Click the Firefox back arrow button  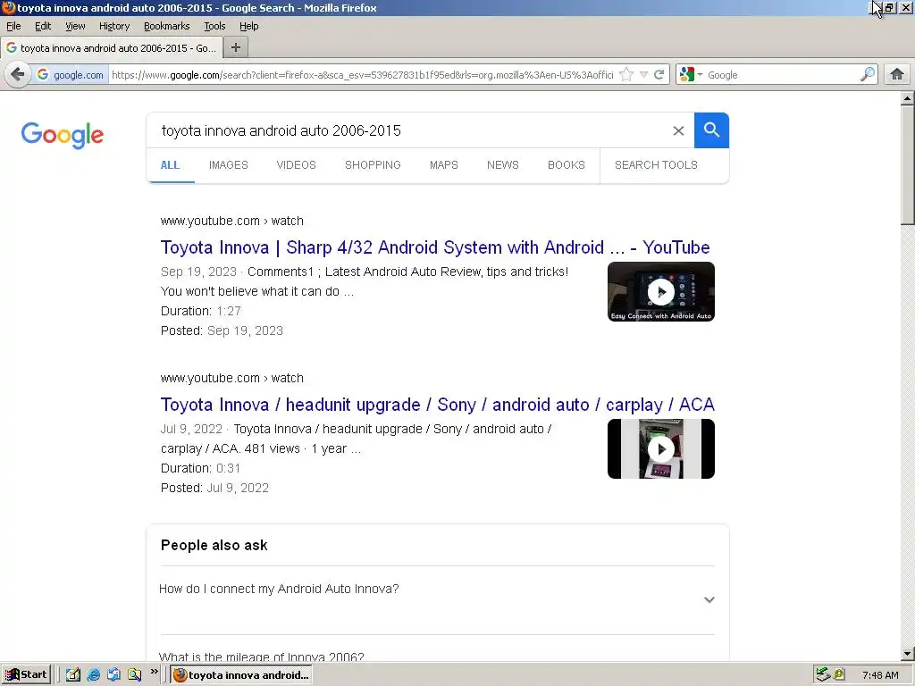coord(18,75)
